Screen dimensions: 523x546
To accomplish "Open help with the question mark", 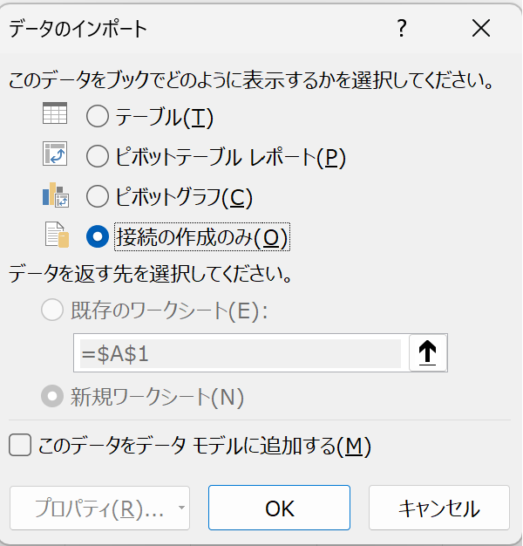I will 402,28.
